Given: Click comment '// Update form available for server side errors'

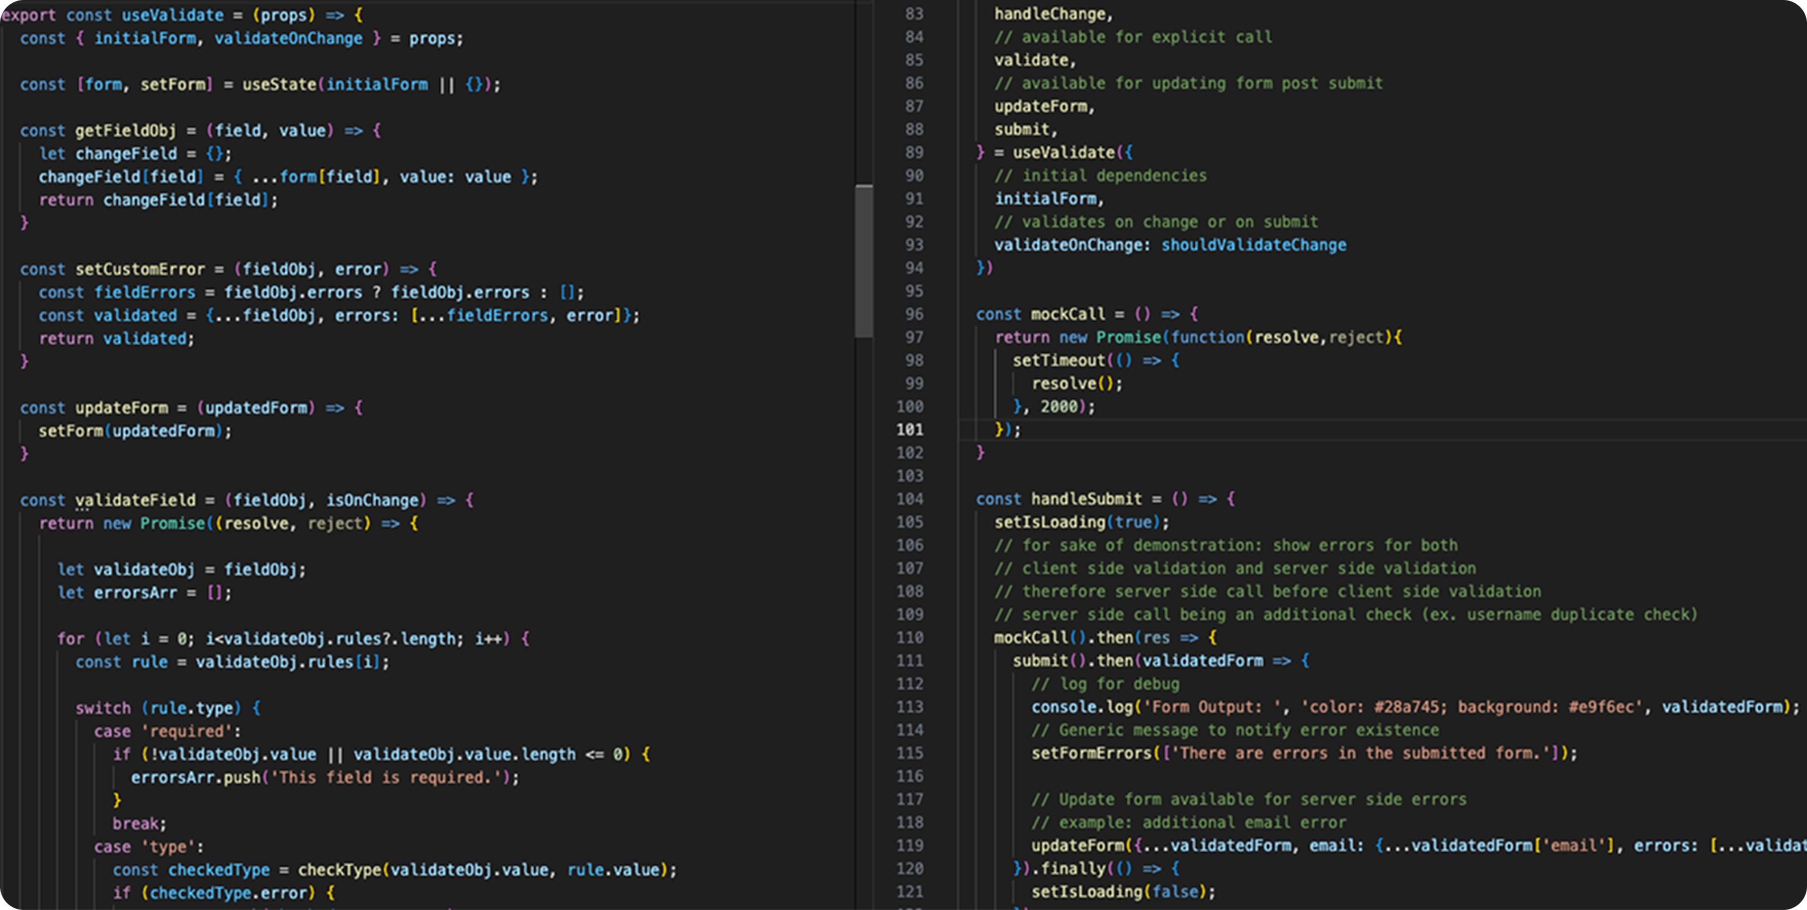Looking at the screenshot, I should [x=1248, y=799].
